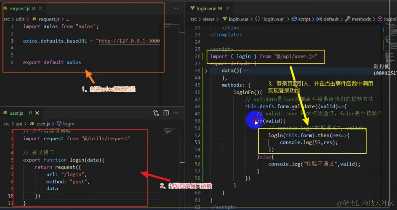Switch to the user.js editor tab
This screenshot has height=210, width=397.
pyautogui.click(x=16, y=113)
